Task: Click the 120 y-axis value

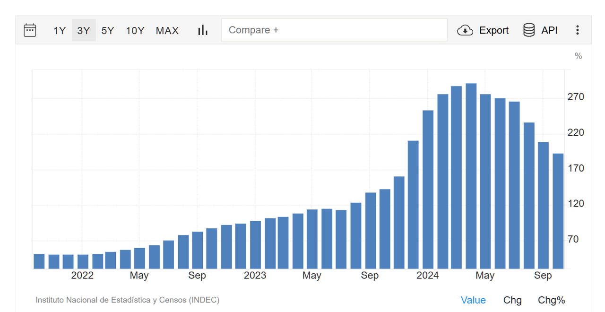Action: 576,203
